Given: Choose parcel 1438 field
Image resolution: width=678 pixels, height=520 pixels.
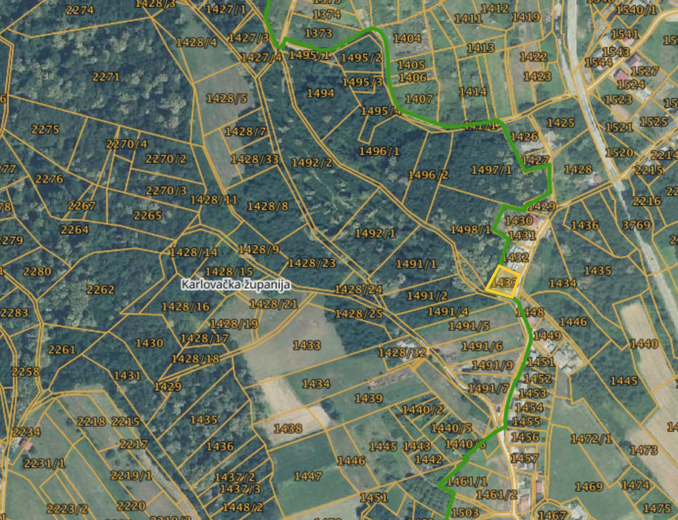Looking at the screenshot, I should [287, 428].
